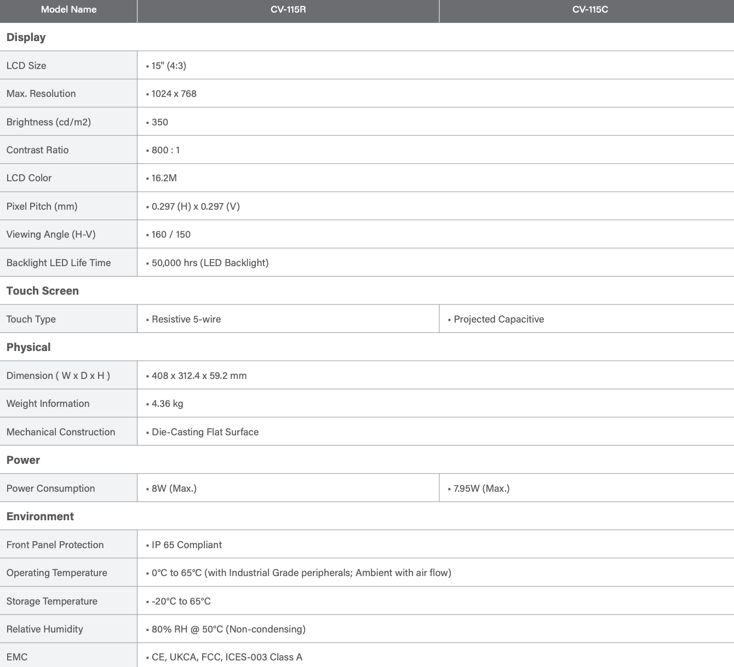Image resolution: width=734 pixels, height=667 pixels.
Task: Click the brightness value 350
Action: 160,122
